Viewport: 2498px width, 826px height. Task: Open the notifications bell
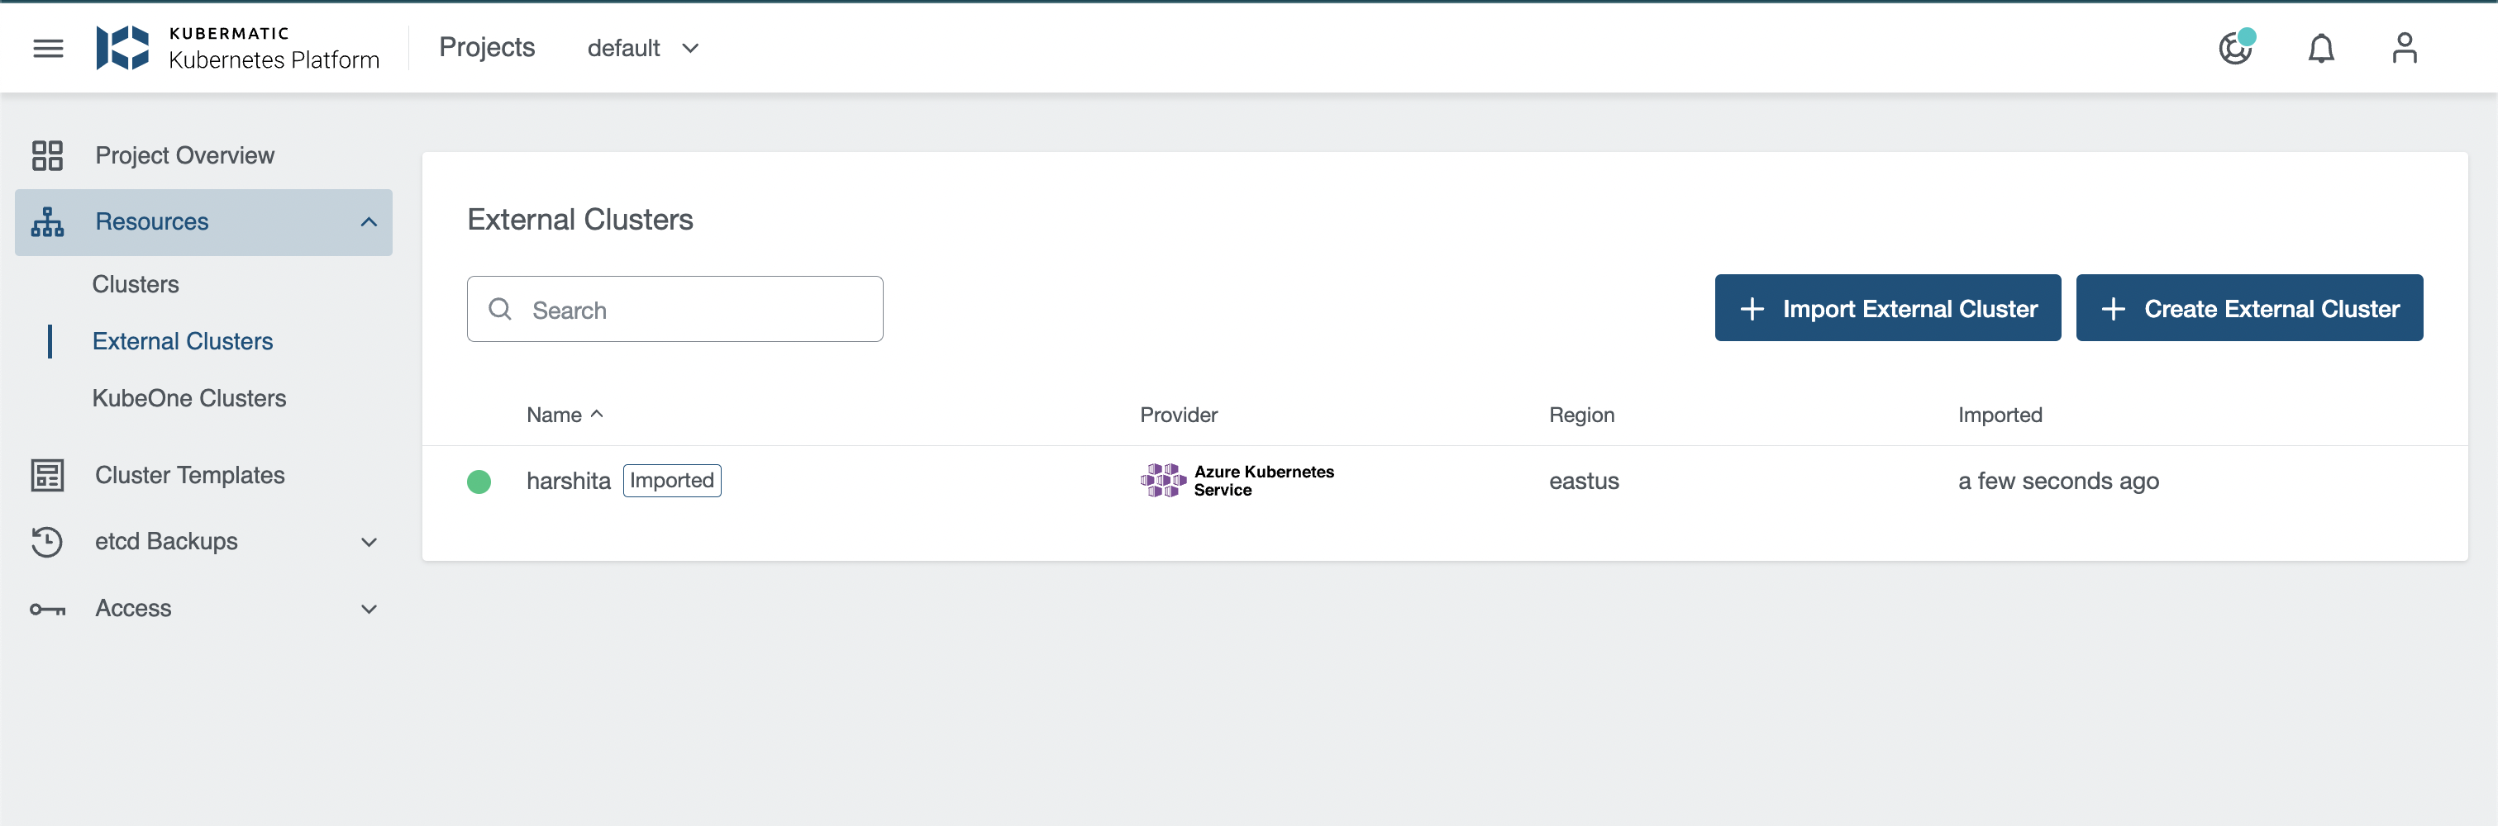pos(2320,48)
